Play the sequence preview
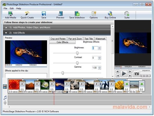The height and width of the screenshot is (116, 154). coord(124,74)
